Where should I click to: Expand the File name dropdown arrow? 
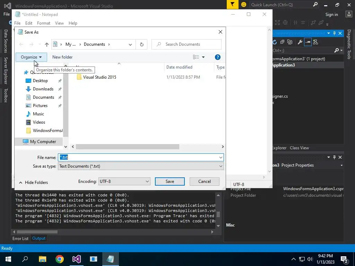[220, 158]
